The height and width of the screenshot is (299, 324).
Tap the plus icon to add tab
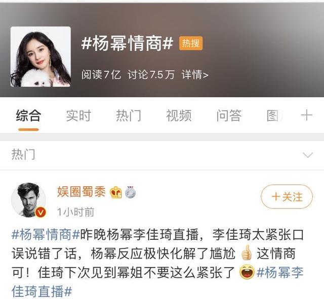(306, 115)
